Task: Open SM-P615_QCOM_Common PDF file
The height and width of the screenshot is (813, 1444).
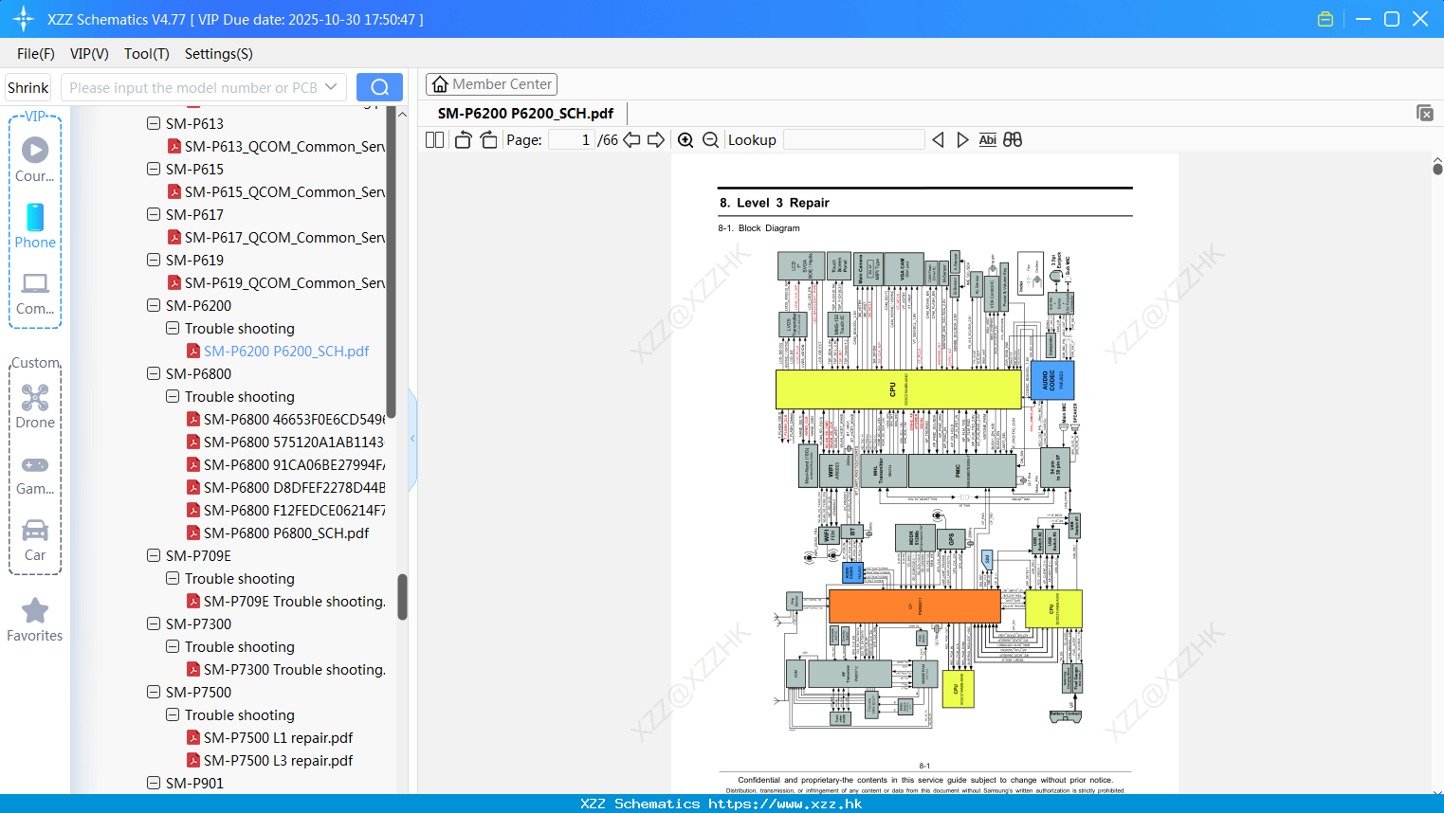Action: pos(276,191)
